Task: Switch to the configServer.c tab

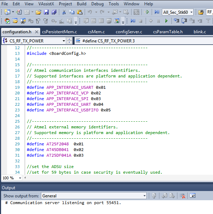Action: click(x=129, y=32)
